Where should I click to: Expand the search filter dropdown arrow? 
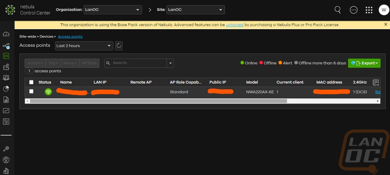pos(170,63)
